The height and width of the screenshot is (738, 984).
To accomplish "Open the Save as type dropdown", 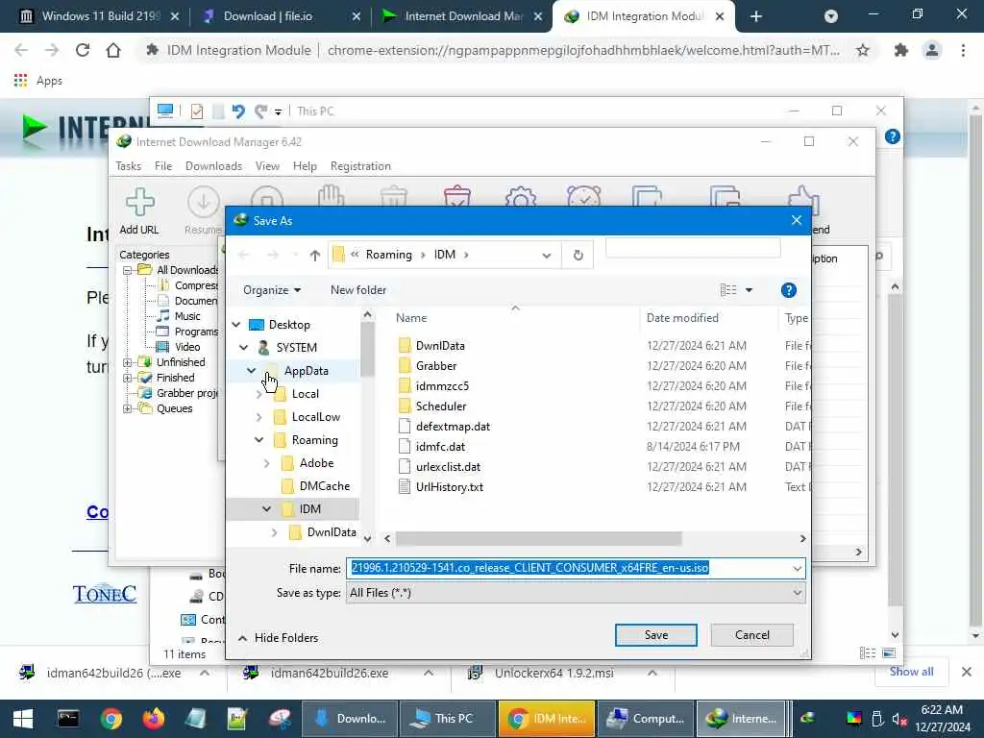I will [797, 593].
